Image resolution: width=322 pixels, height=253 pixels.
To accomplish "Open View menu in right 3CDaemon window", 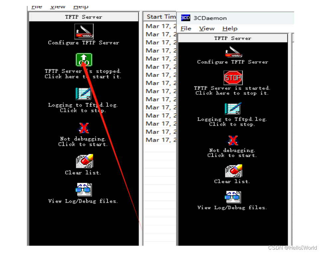I will pos(207,29).
